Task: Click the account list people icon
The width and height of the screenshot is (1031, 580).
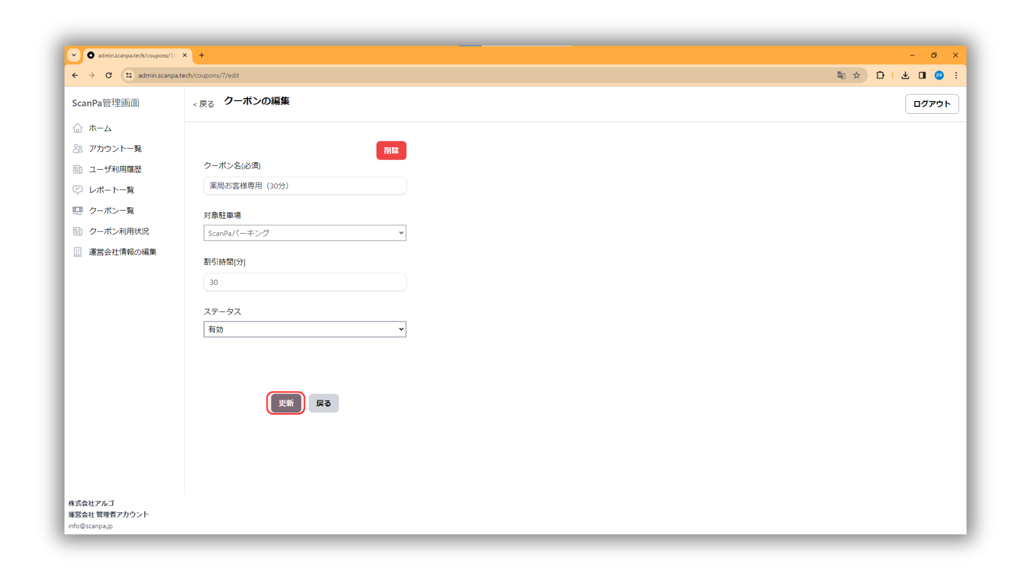Action: coord(77,148)
